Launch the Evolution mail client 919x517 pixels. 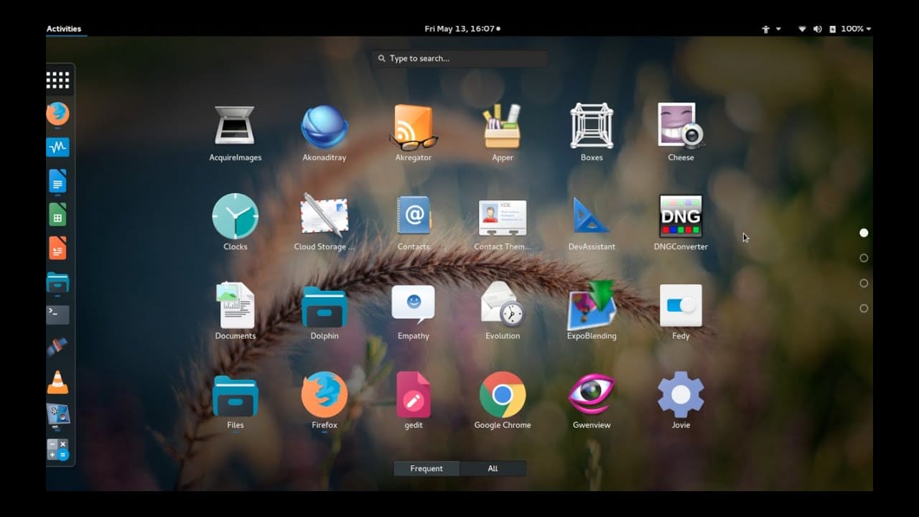(x=503, y=304)
